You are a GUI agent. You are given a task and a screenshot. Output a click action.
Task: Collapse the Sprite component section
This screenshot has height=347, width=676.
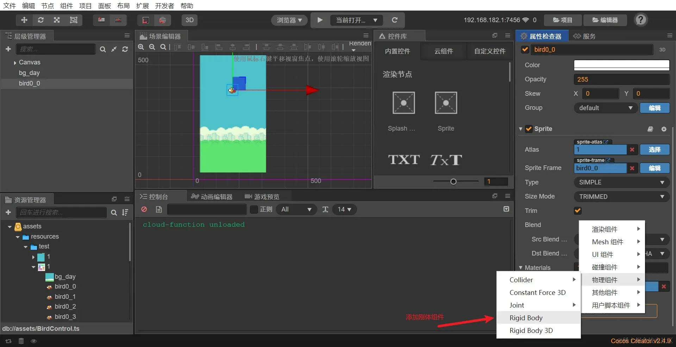520,129
